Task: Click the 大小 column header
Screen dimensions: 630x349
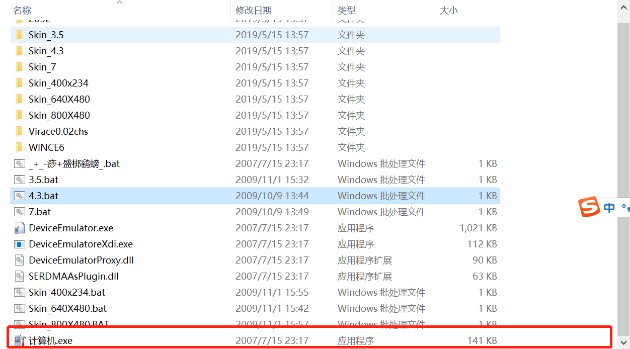Action: (448, 10)
